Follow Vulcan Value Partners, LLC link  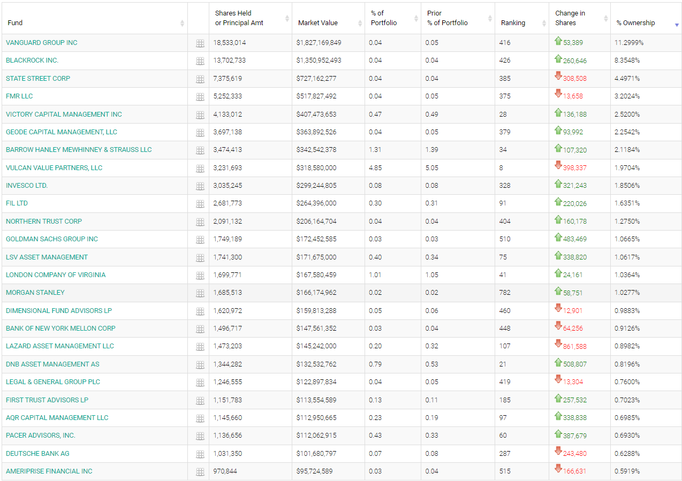(54, 168)
